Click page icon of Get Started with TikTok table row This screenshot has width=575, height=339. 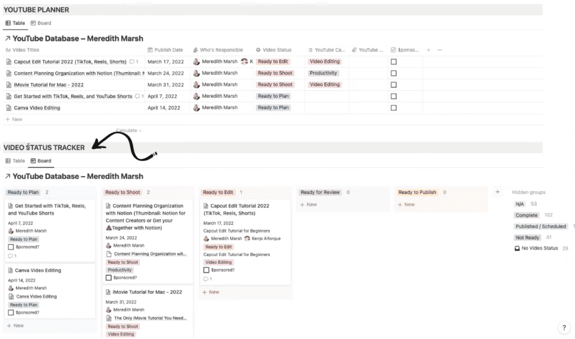point(9,97)
